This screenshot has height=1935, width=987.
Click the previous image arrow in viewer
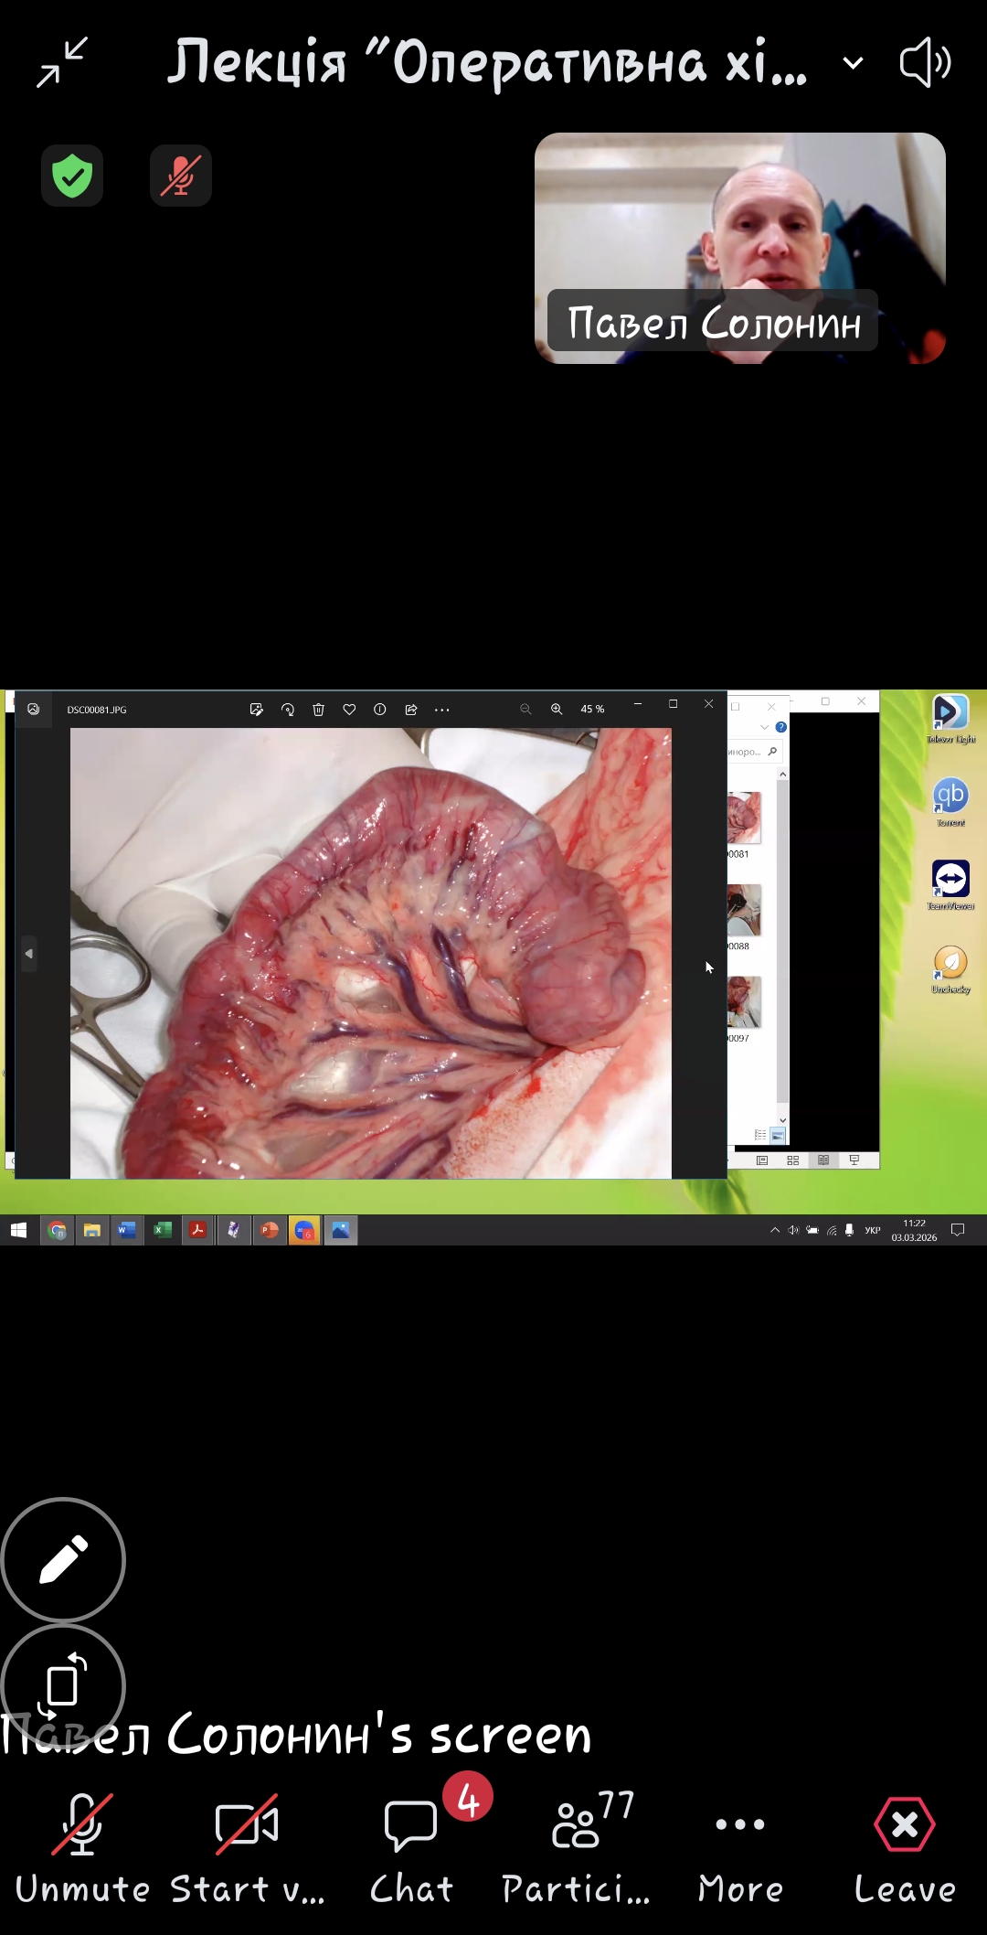pyautogui.click(x=29, y=954)
